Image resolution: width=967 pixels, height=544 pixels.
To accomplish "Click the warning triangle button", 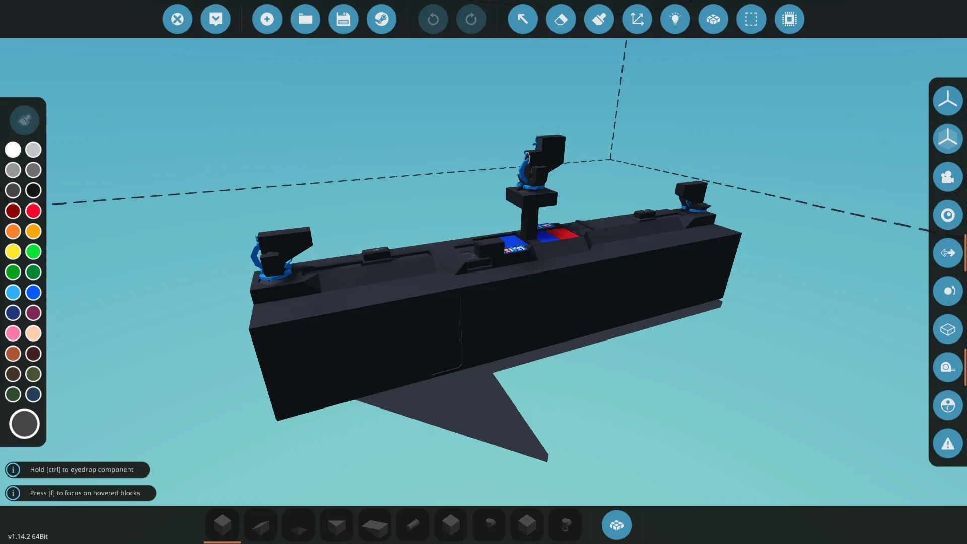I will click(x=947, y=444).
